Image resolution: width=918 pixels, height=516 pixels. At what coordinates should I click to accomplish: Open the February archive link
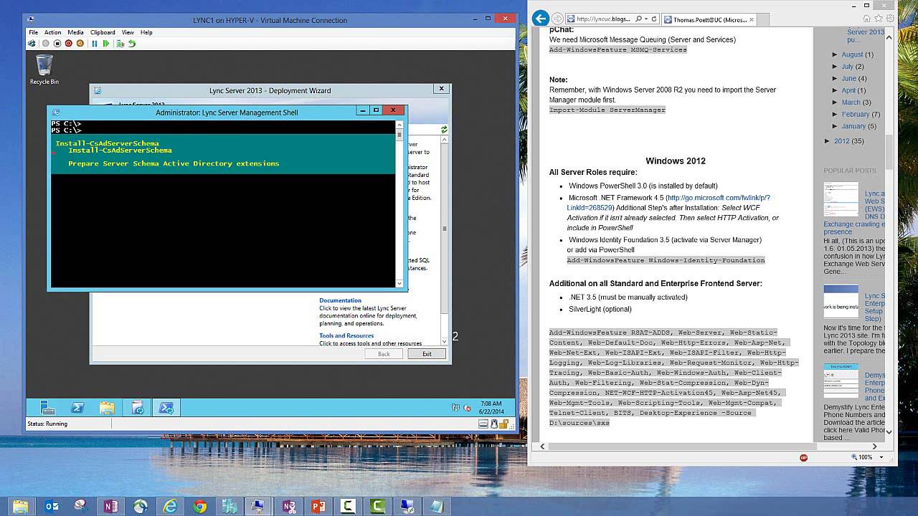pos(856,114)
